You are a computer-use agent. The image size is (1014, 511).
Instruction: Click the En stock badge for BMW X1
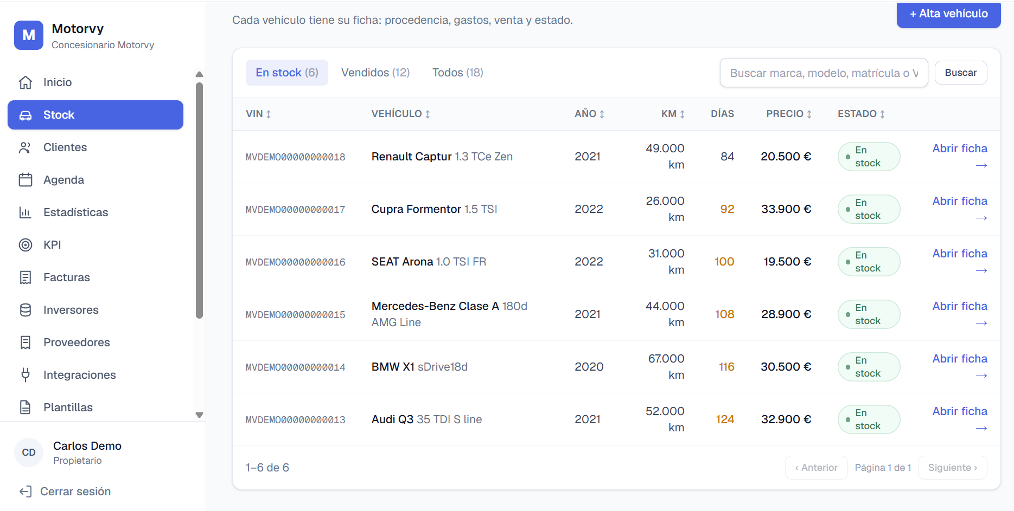click(x=869, y=367)
